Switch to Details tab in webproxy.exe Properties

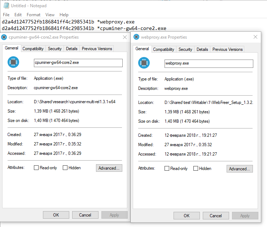(202, 49)
